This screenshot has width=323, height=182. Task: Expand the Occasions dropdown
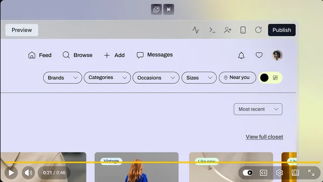156,78
